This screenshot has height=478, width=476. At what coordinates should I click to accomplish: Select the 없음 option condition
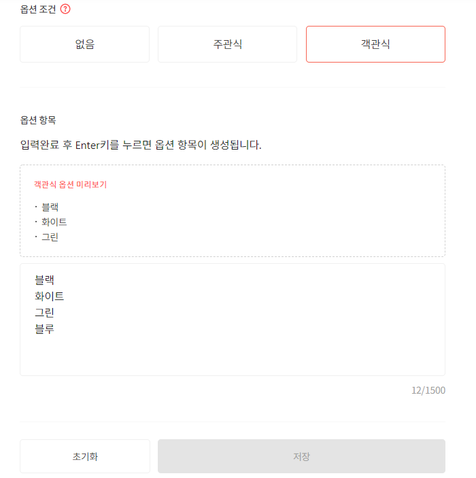(85, 44)
